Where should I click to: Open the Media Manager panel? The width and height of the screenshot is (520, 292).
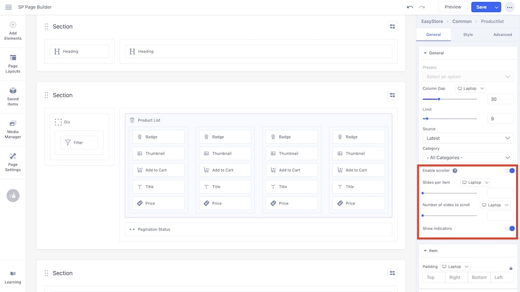(13, 129)
